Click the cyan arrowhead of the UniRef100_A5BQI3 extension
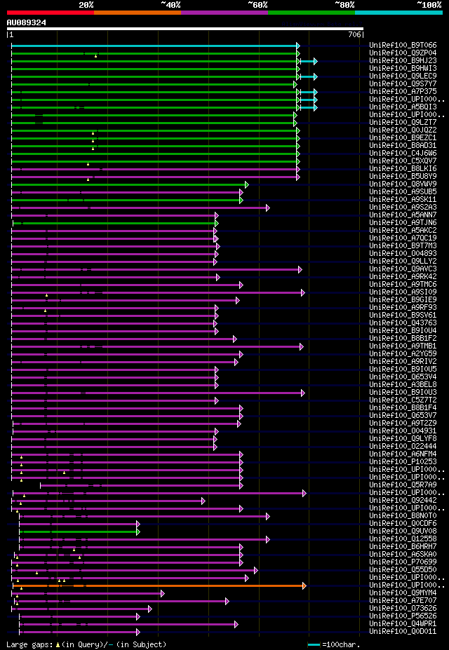Image resolution: width=449 pixels, height=650 pixels. tap(316, 107)
